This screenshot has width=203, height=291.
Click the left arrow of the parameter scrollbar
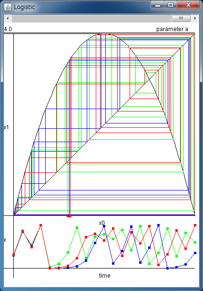tap(8, 18)
